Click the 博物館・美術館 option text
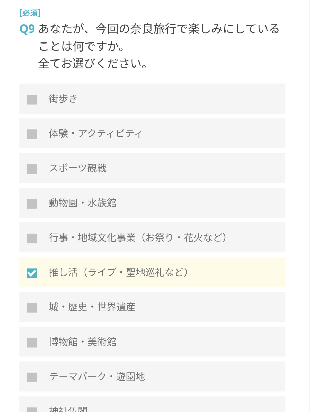 (82, 342)
